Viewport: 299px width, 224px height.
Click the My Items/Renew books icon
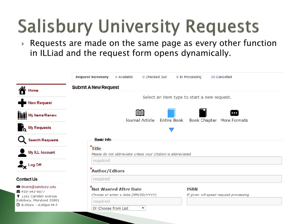coord(22,115)
